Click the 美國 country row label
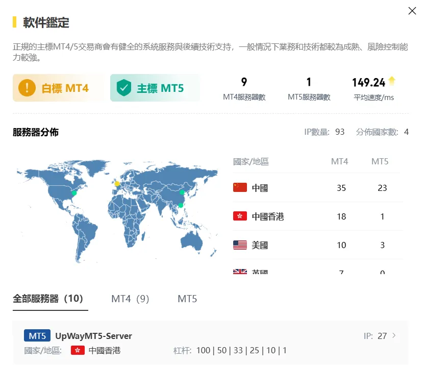 [260, 245]
